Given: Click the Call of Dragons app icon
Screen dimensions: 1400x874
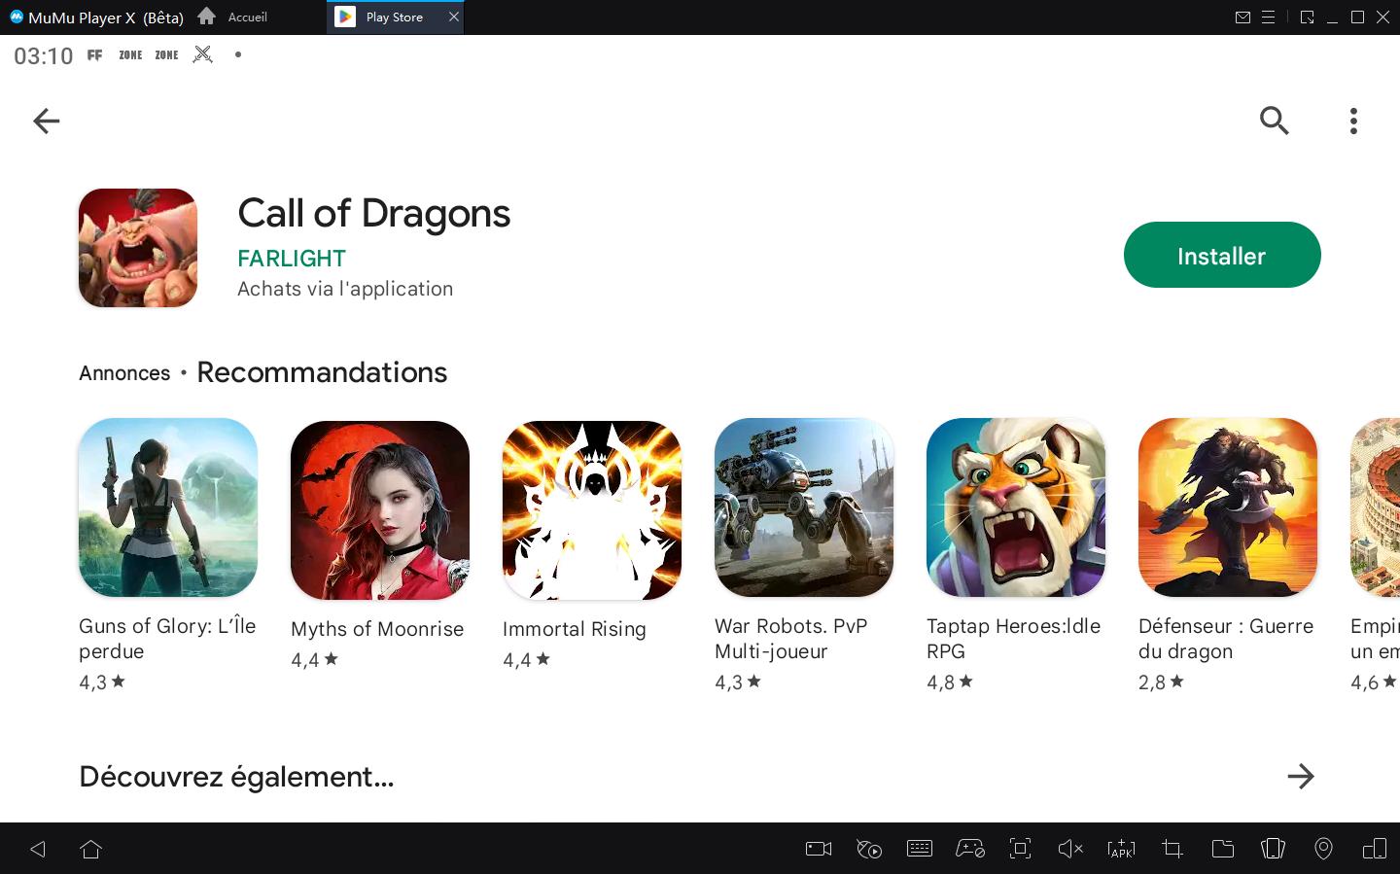Looking at the screenshot, I should [138, 248].
